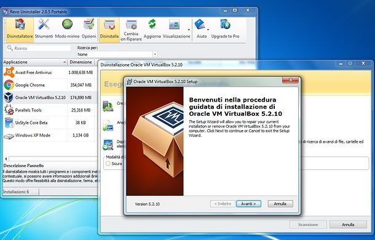Select the Parallels Tools icon
The image size is (375, 240).
tap(9, 110)
